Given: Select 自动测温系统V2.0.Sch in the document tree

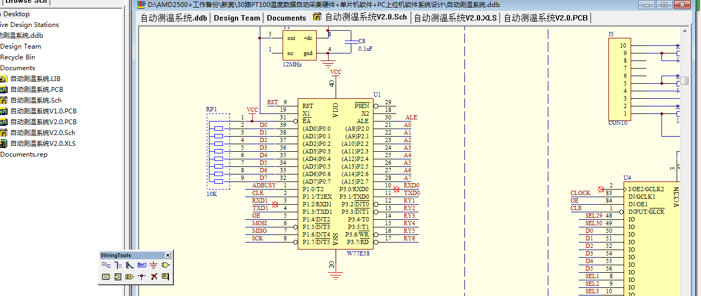Looking at the screenshot, I should coord(43,133).
